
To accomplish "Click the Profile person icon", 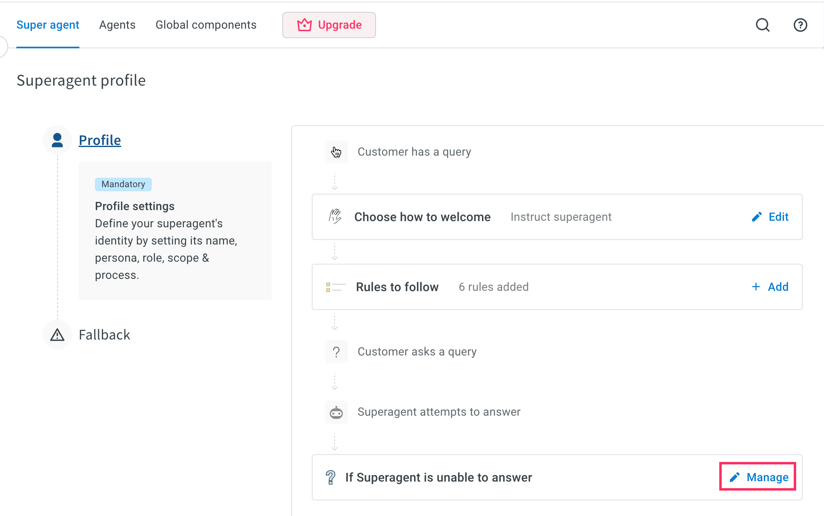I will click(57, 140).
